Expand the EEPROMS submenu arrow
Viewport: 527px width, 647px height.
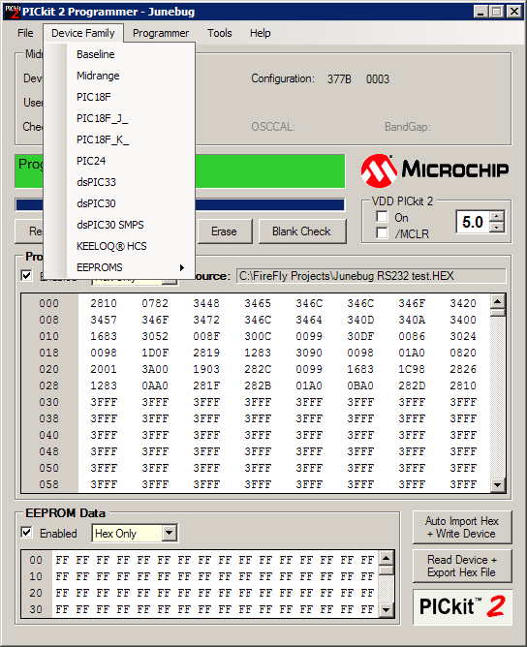pyautogui.click(x=182, y=267)
